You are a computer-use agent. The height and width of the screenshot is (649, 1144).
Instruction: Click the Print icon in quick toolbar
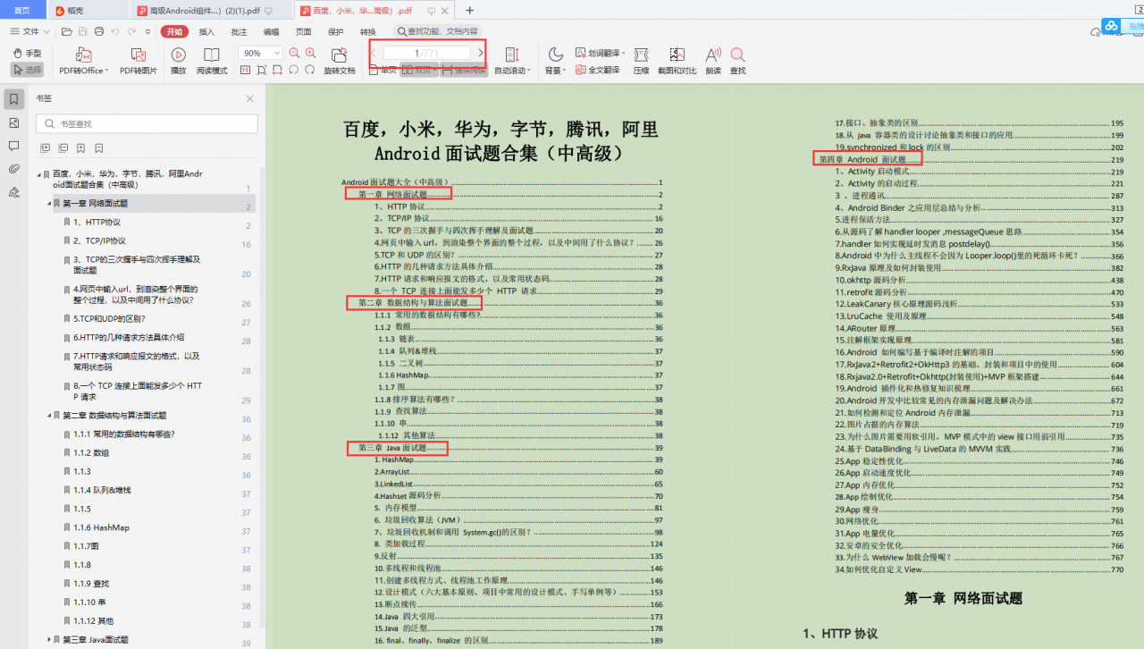point(99,31)
